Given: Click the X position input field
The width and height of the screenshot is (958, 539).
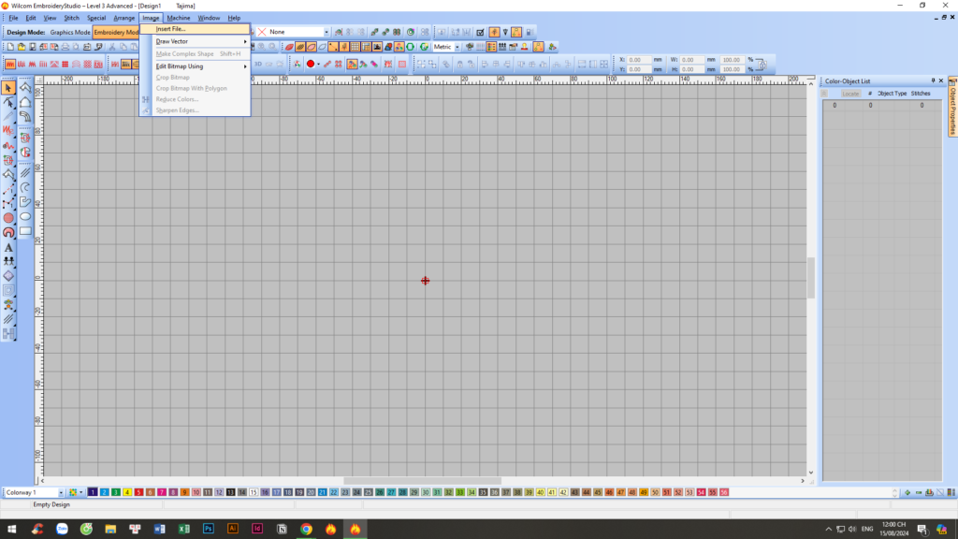Looking at the screenshot, I should (640, 60).
